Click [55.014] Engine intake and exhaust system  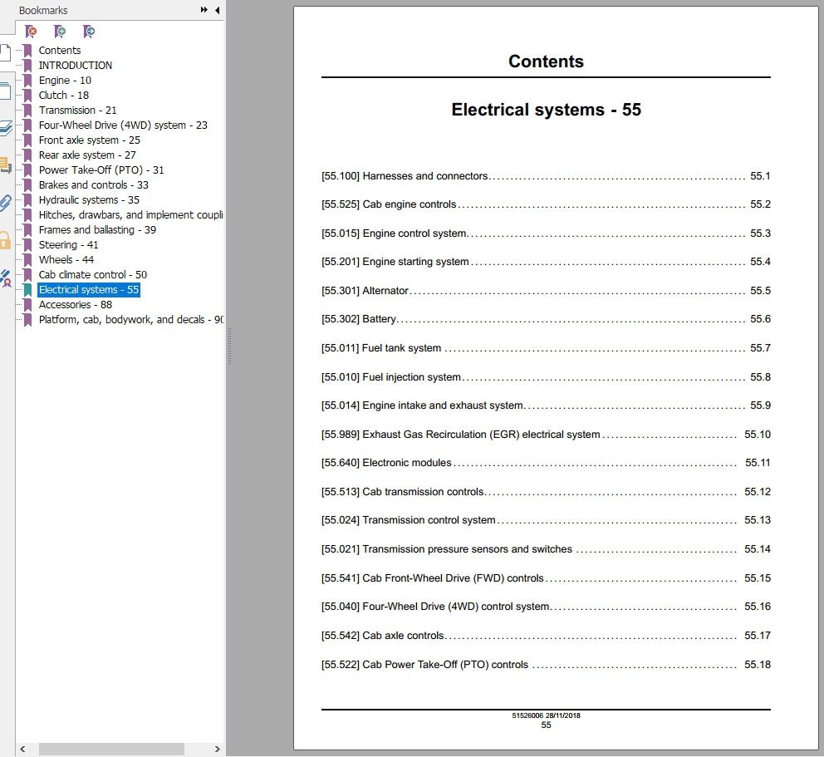pos(546,406)
